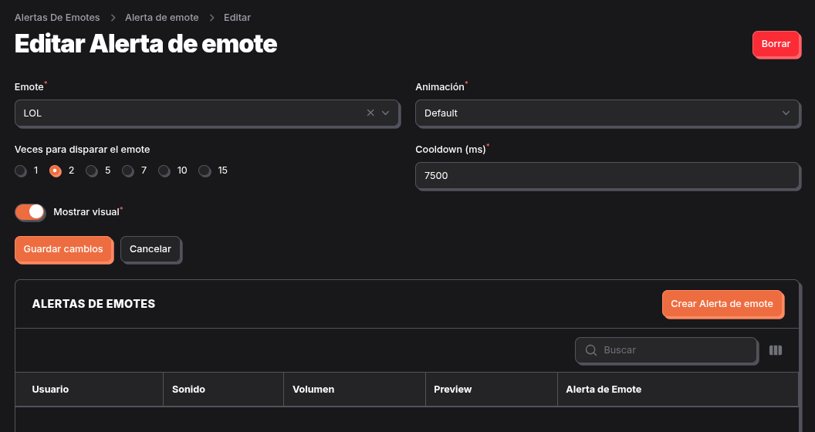Click Crear Alerta de emote button

pos(722,304)
